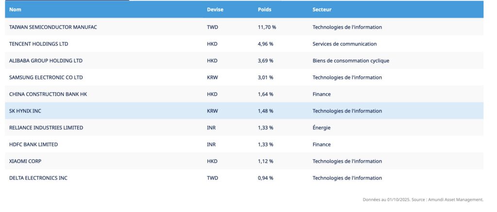Screen dimensions: 497x212
Task: Select the highlighted SK HYNIX INC row
Action: click(244, 111)
